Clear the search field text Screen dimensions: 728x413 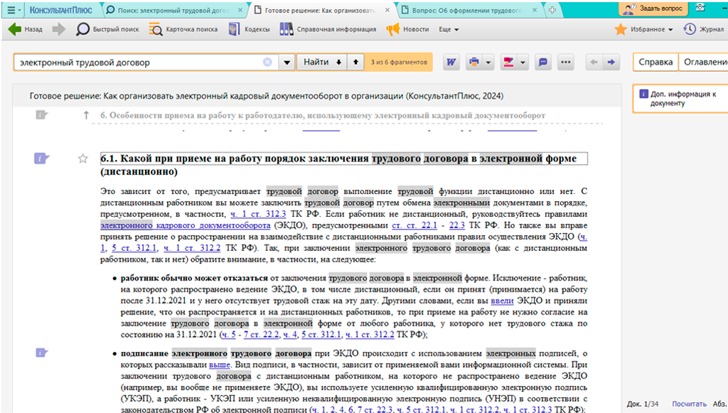[x=267, y=62]
